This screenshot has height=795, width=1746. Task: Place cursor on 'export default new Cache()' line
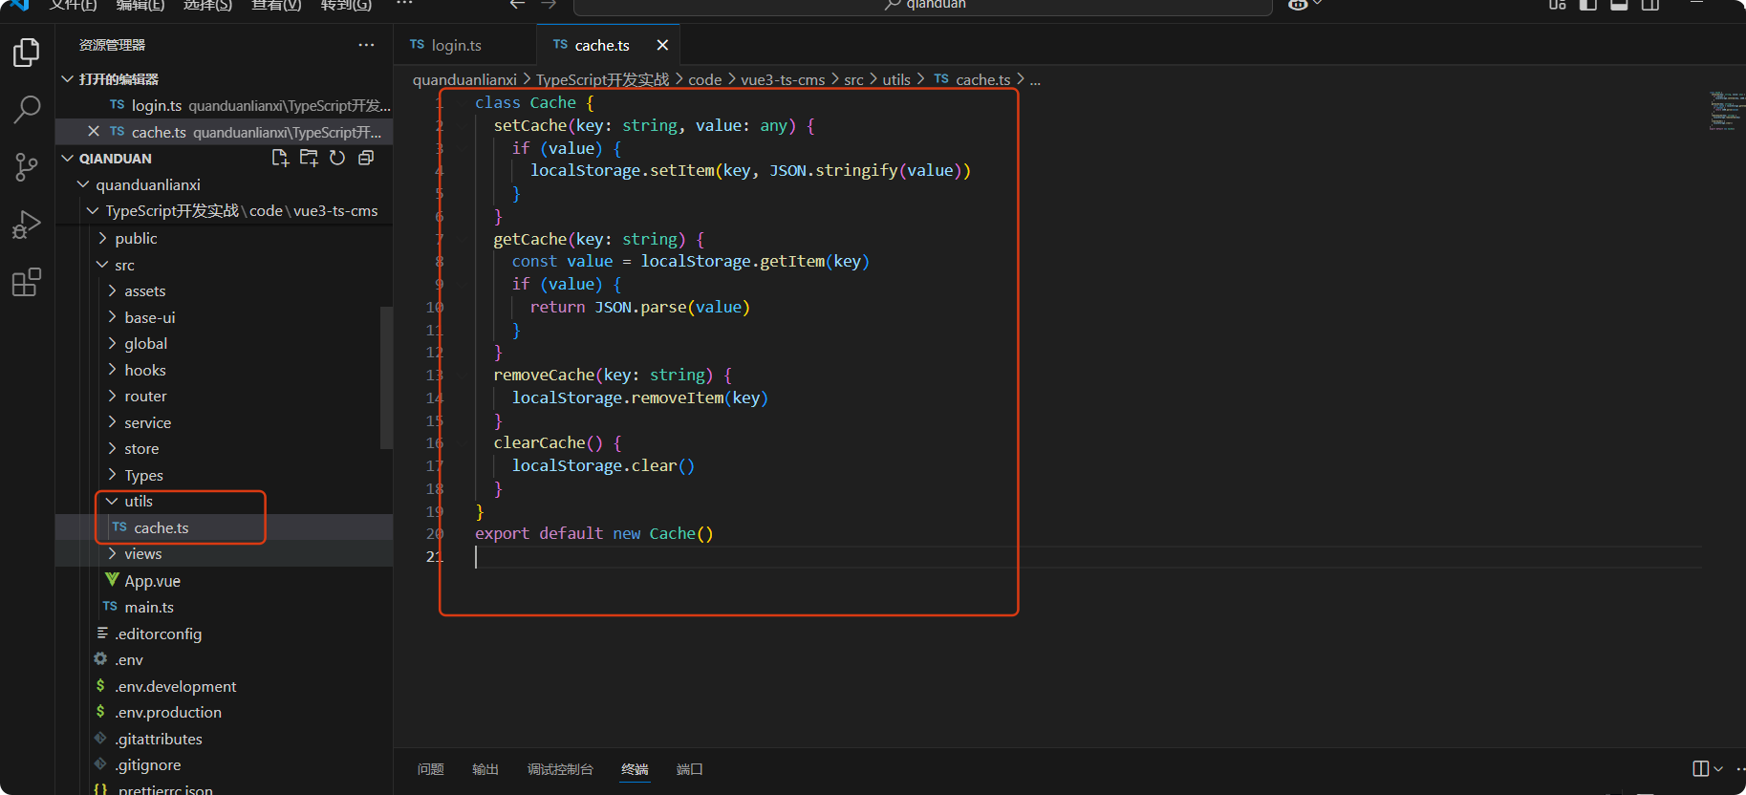pyautogui.click(x=594, y=534)
